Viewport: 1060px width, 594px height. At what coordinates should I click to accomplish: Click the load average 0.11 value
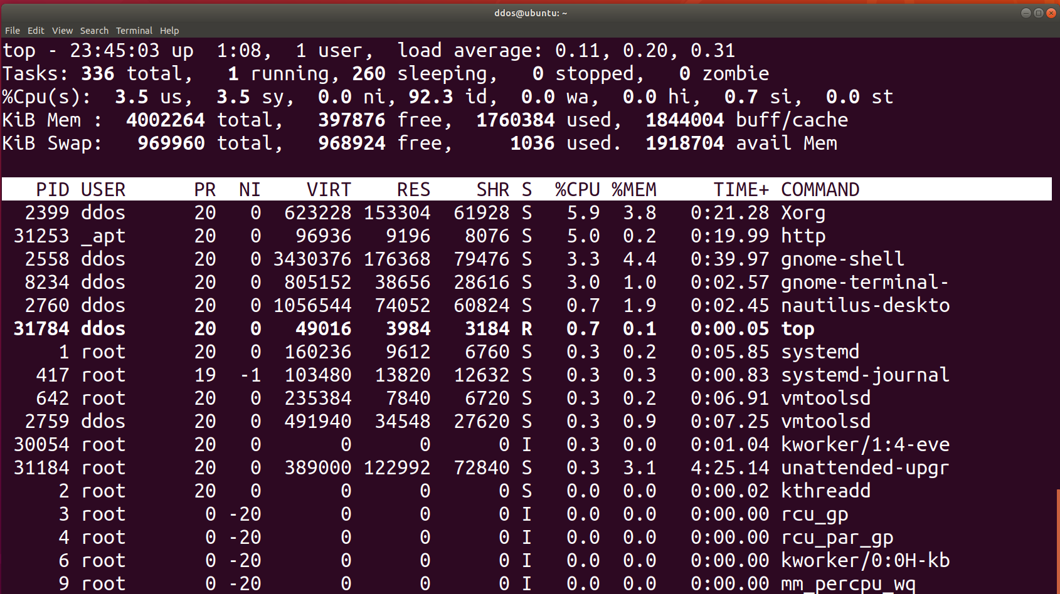tap(578, 51)
